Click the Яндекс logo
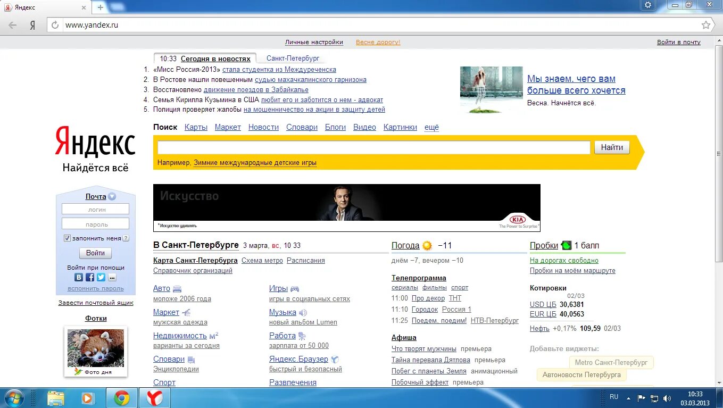This screenshot has height=408, width=723. coord(95,141)
